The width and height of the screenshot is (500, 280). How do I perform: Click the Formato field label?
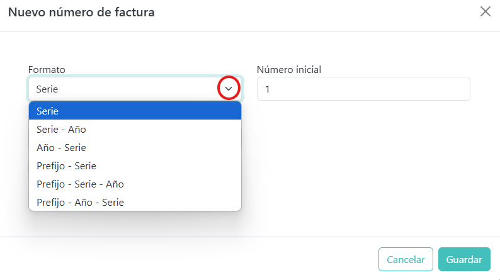47,69
